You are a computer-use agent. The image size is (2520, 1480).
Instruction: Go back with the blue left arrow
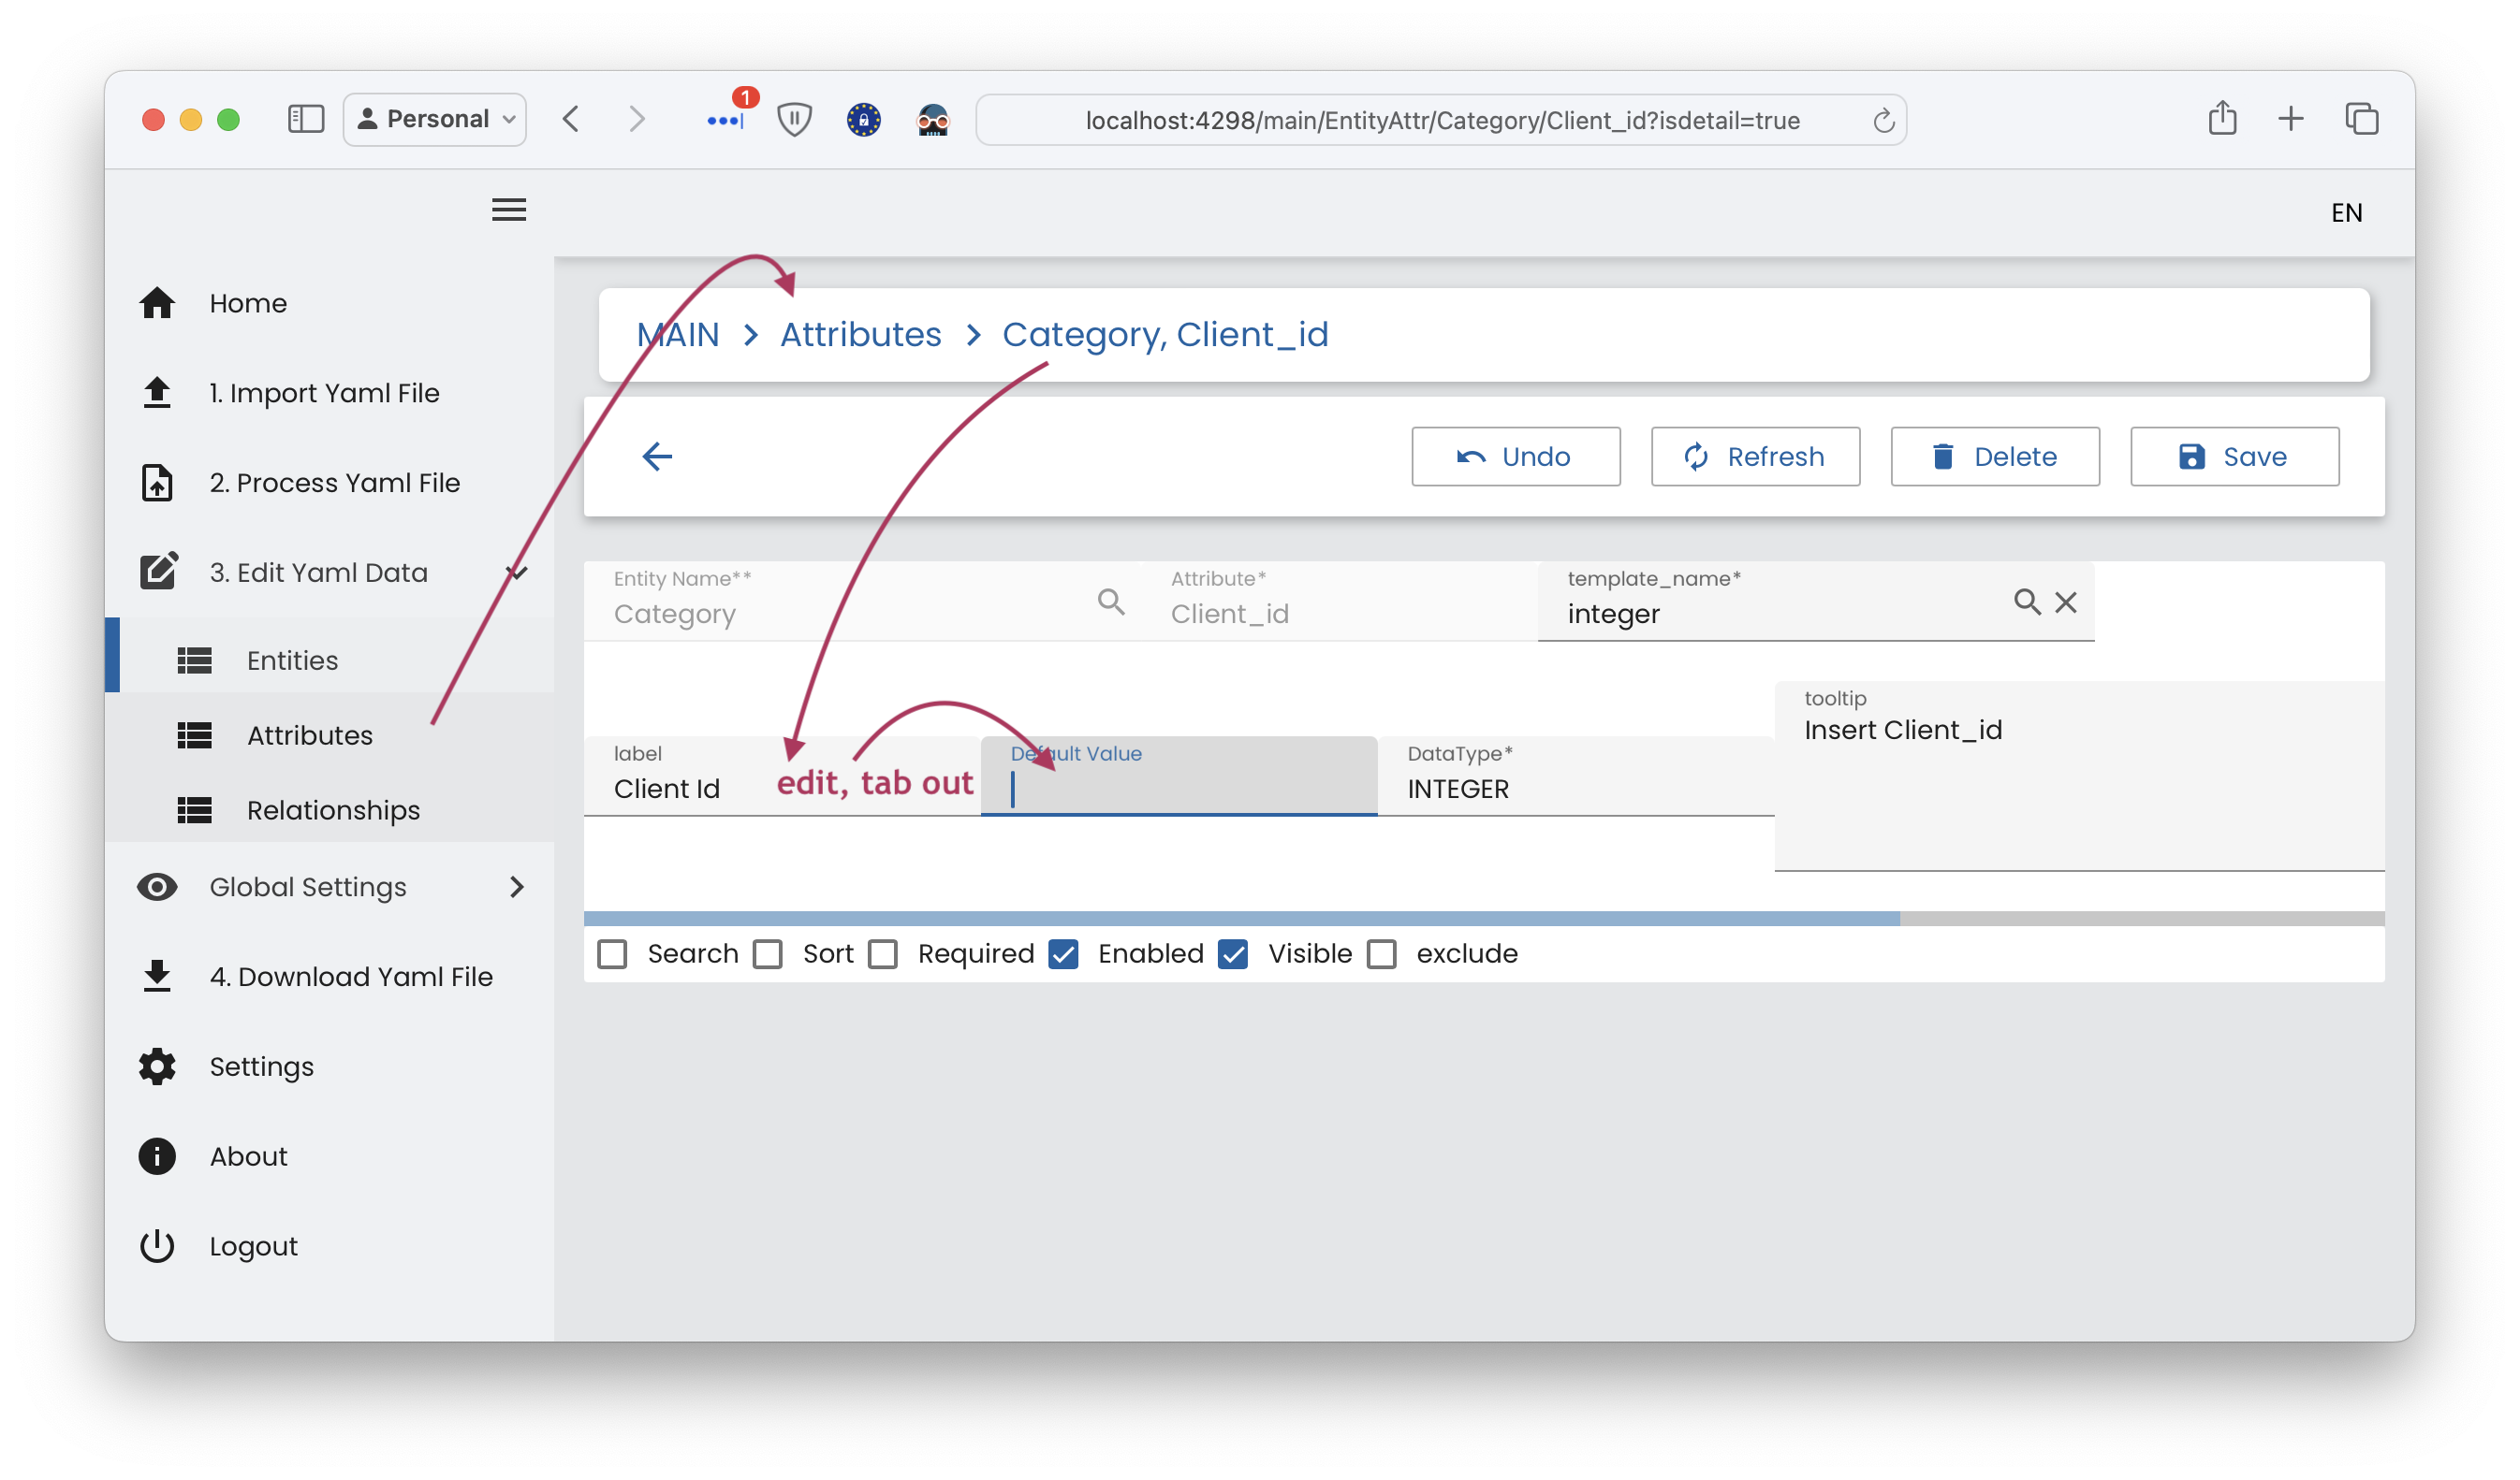tap(657, 457)
